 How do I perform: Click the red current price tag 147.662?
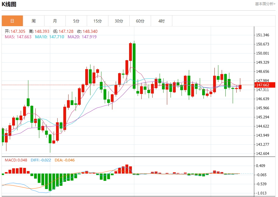pos(262,85)
